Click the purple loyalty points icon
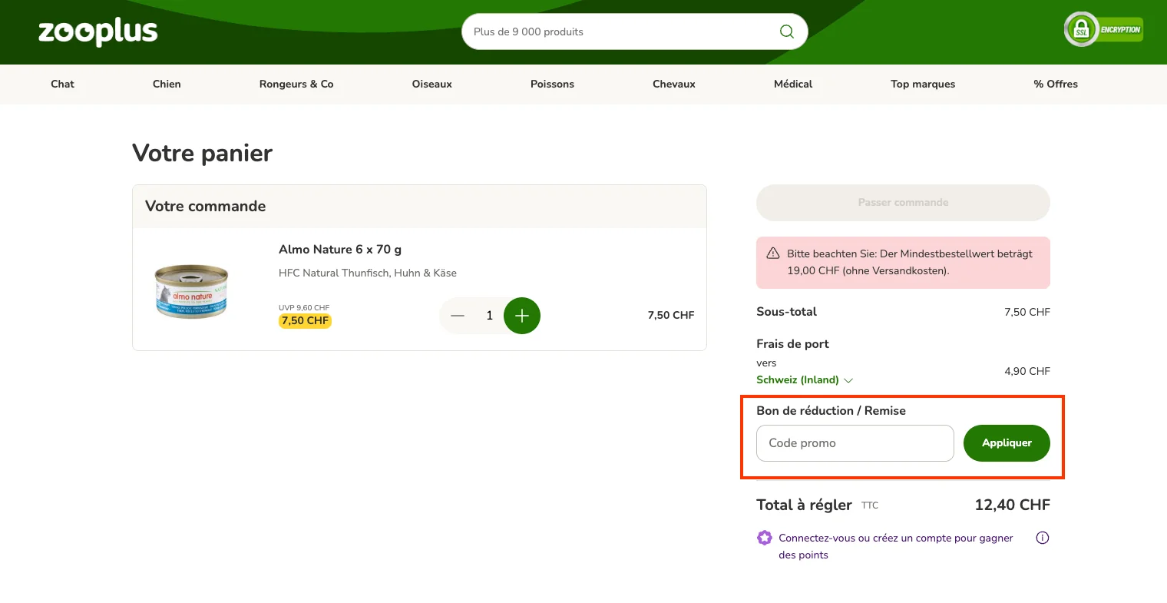This screenshot has height=603, width=1167. pos(764,538)
